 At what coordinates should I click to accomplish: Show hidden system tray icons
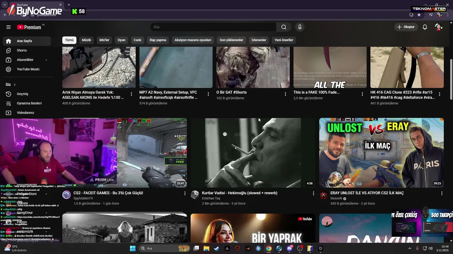coord(410,248)
